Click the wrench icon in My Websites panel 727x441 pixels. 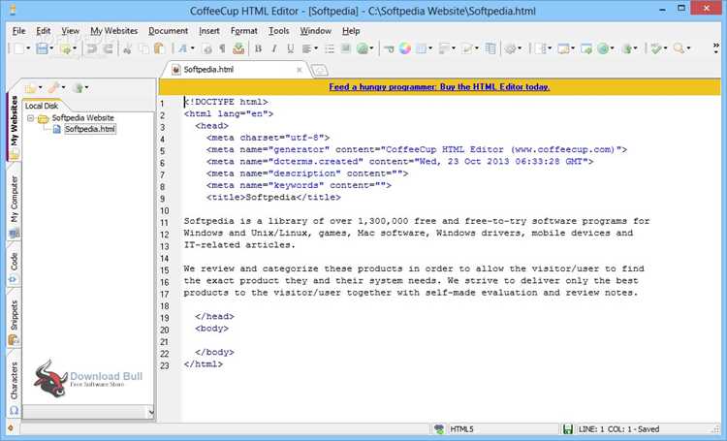click(x=53, y=87)
